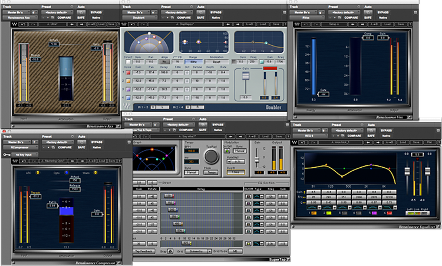The image size is (442, 266).
Task: Open the RCompressor plugin selector menu
Action: coord(20,148)
